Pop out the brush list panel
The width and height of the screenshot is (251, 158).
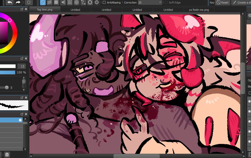(22, 114)
